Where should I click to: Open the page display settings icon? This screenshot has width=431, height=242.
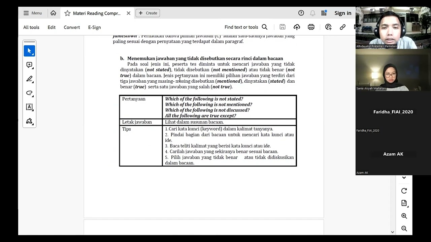pos(404,203)
